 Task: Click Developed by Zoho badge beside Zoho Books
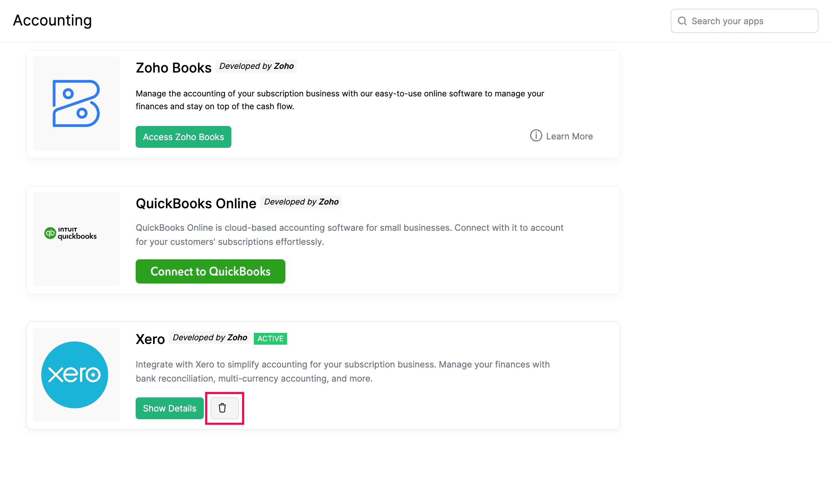point(257,66)
